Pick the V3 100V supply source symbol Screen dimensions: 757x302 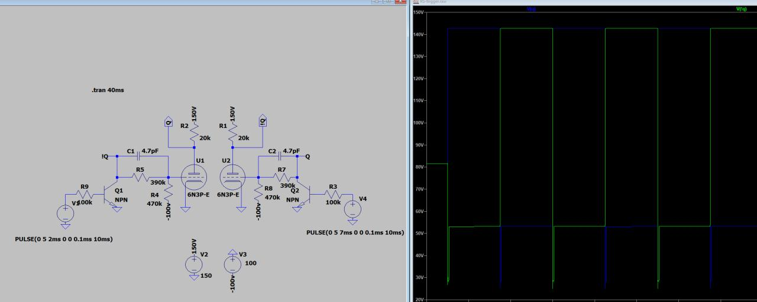[x=232, y=264]
